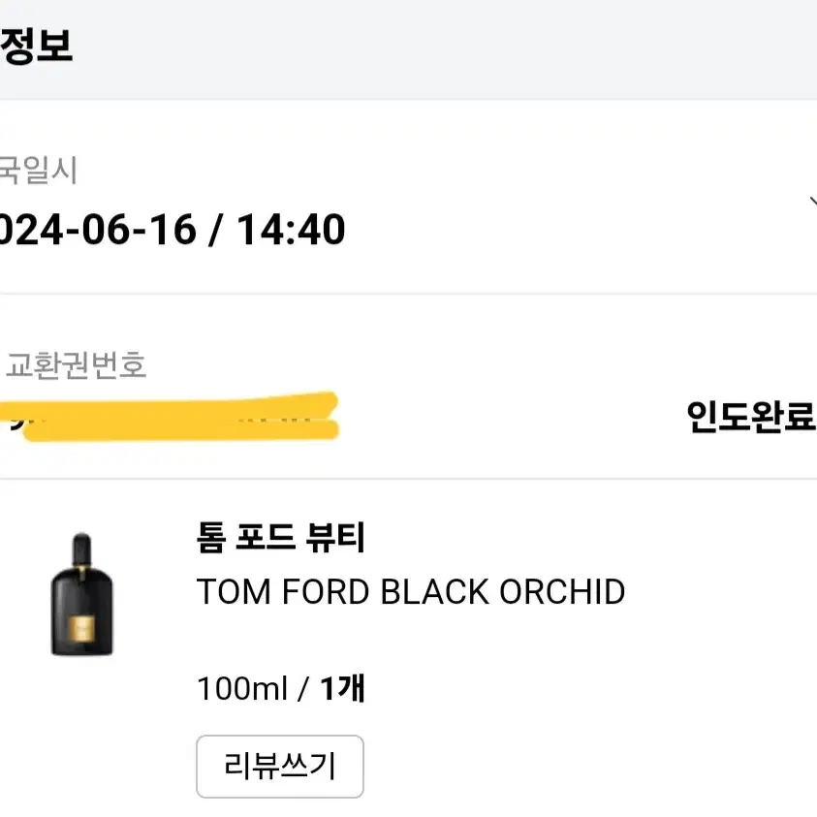Screen dimensions: 817x817
Task: Tap the blank area right of product name
Action: tap(721, 592)
